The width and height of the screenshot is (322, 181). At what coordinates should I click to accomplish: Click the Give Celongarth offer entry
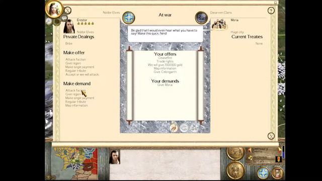coord(165,72)
